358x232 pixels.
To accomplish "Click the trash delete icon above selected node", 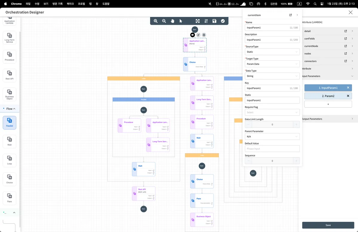I will (x=204, y=35).
